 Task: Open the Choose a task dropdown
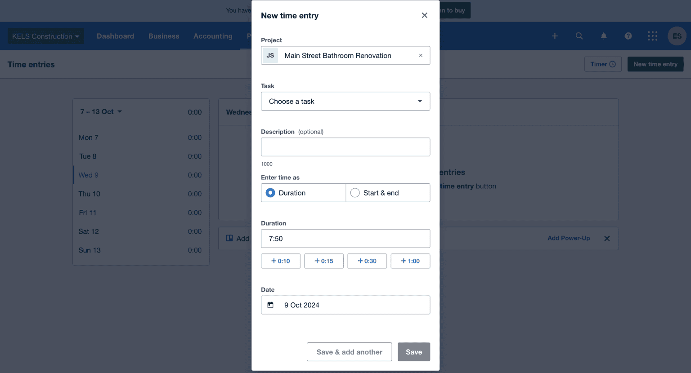coord(345,101)
